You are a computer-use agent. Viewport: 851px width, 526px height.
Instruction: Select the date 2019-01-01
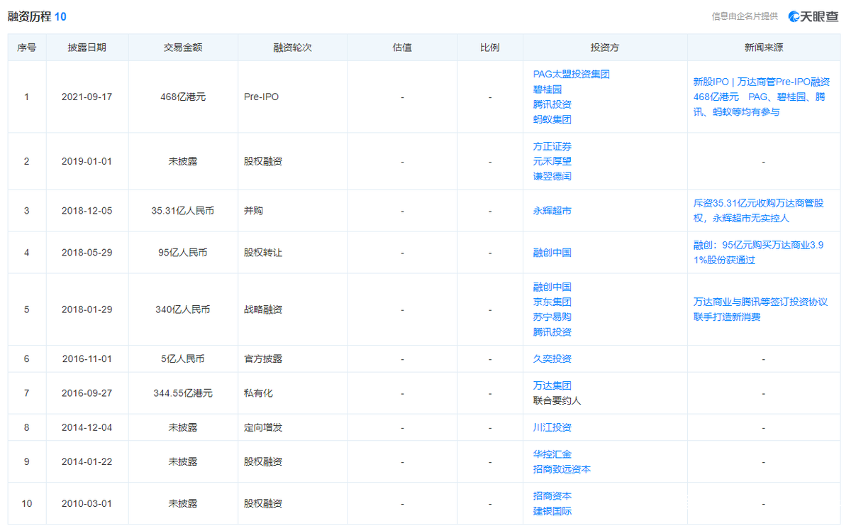pyautogui.click(x=87, y=161)
